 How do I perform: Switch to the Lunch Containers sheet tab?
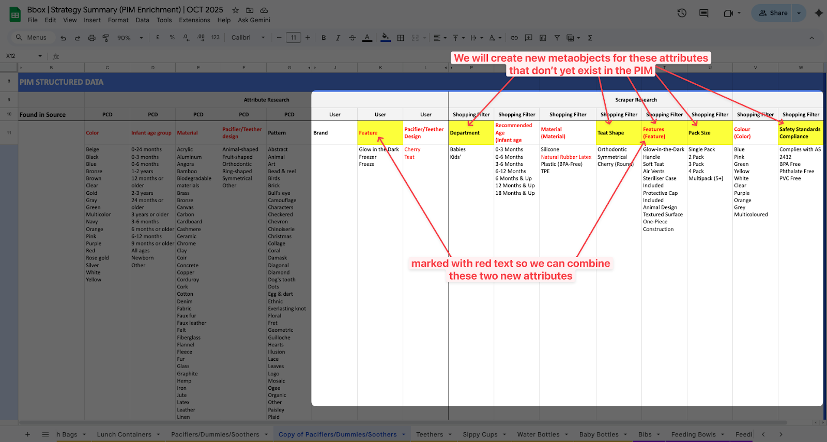(x=124, y=435)
